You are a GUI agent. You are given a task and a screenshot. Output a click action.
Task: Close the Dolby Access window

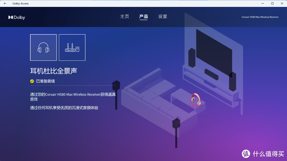point(282,3)
